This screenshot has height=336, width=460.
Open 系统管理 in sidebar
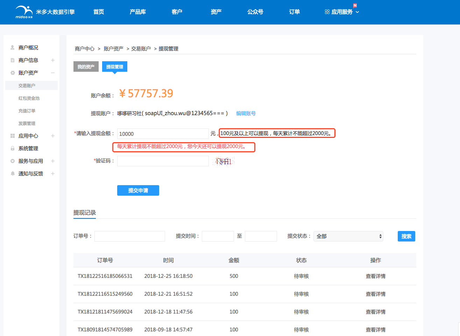click(x=28, y=148)
